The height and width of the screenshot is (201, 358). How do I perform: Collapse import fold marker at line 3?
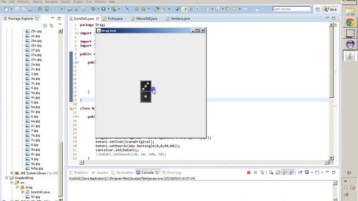point(78,33)
